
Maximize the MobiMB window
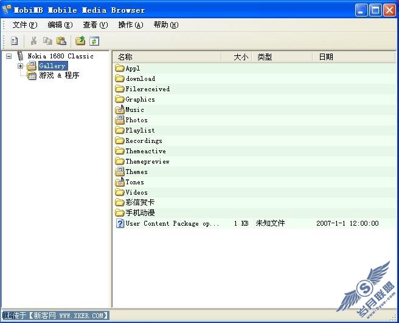[375, 10]
